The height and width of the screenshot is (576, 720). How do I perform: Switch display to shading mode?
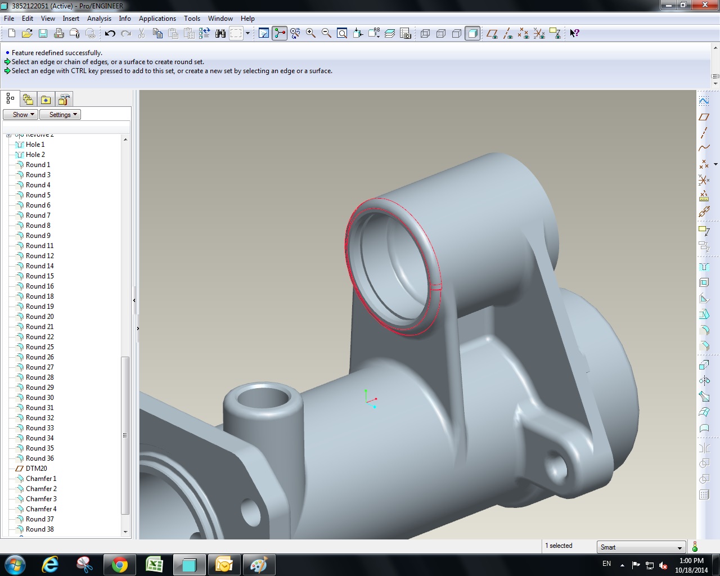coord(472,33)
